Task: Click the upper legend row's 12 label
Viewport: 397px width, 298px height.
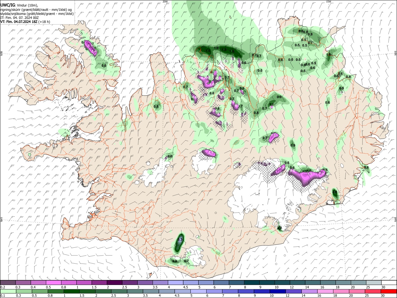Action: pos(292,287)
